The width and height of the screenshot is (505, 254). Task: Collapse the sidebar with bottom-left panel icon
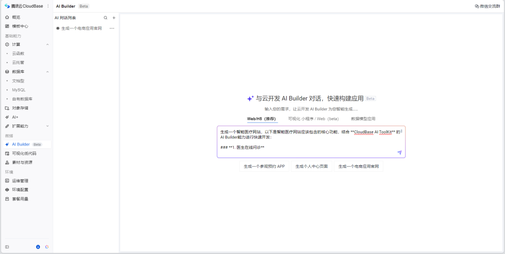tap(7, 247)
